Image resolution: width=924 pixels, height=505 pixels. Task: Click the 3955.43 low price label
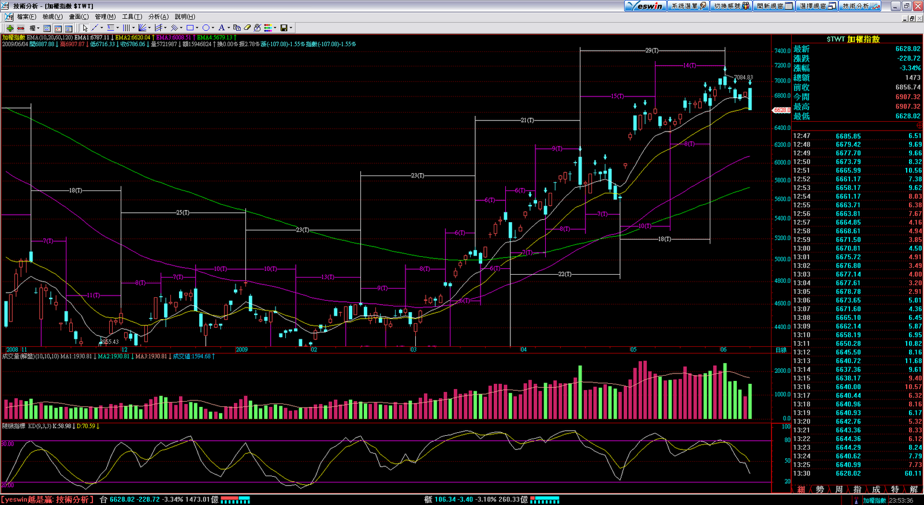tap(110, 342)
